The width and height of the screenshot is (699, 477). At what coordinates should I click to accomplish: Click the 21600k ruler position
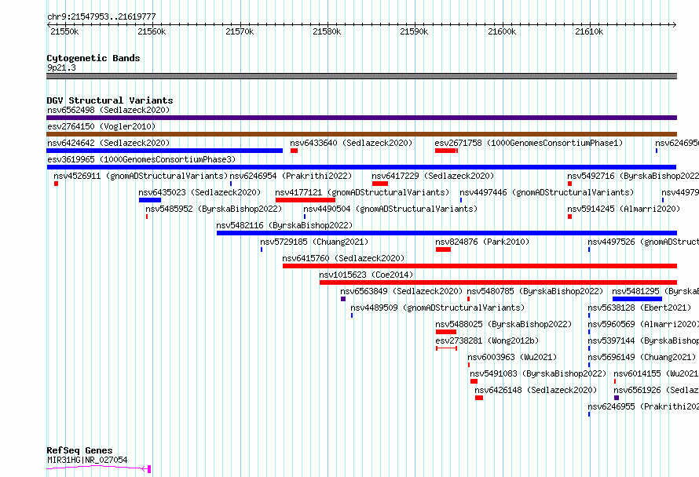[x=502, y=31]
